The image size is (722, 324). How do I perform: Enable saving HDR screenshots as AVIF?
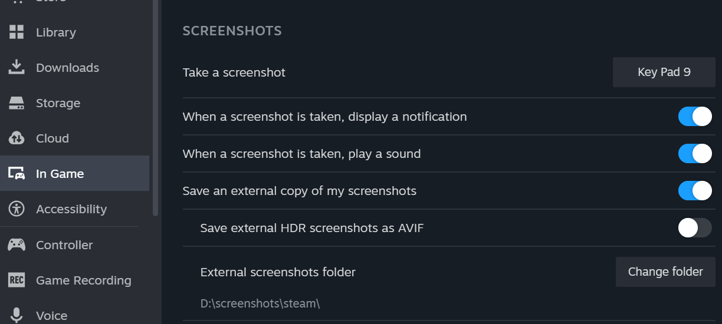coord(695,227)
